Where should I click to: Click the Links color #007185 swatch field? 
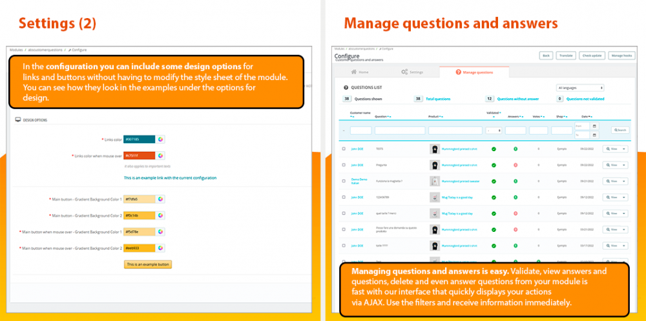140,140
